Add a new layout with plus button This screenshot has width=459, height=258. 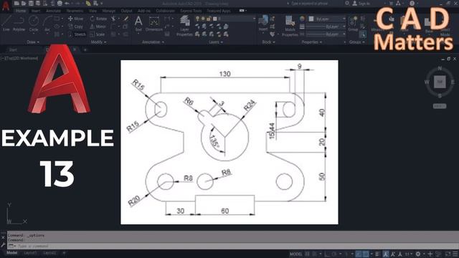coord(64,253)
